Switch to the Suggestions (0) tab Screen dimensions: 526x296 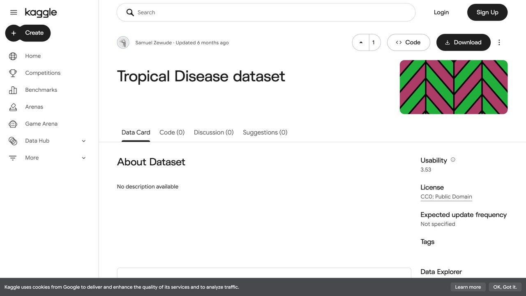pos(265,132)
